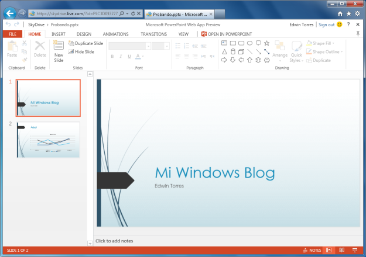Select the single Arrow line shape
The width and height of the screenshot is (366, 257).
[258, 51]
